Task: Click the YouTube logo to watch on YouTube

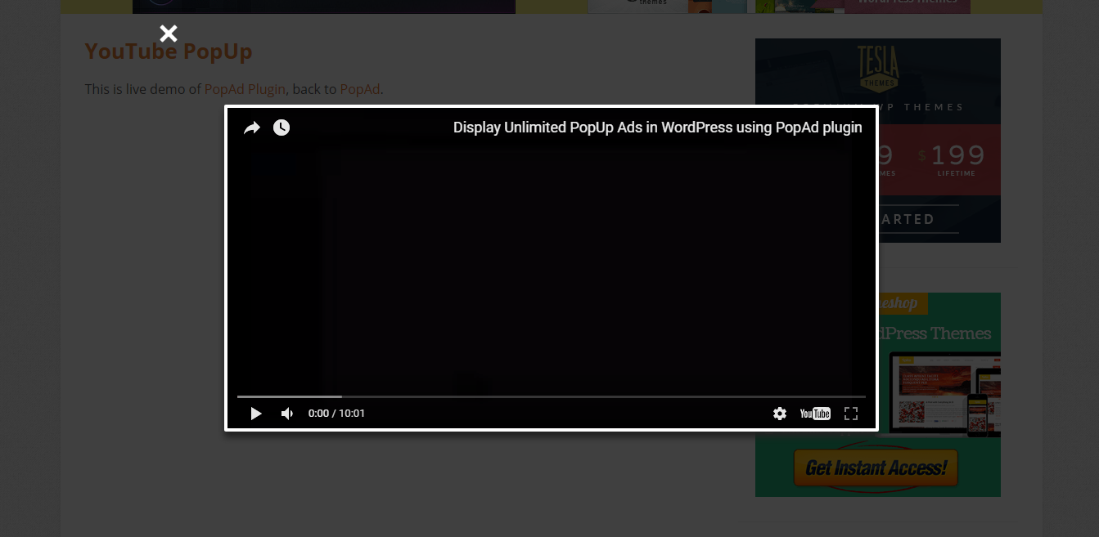Action: [815, 414]
